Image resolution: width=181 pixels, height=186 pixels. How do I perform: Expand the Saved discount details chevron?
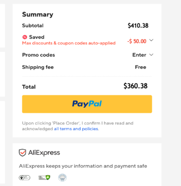[x=151, y=40]
